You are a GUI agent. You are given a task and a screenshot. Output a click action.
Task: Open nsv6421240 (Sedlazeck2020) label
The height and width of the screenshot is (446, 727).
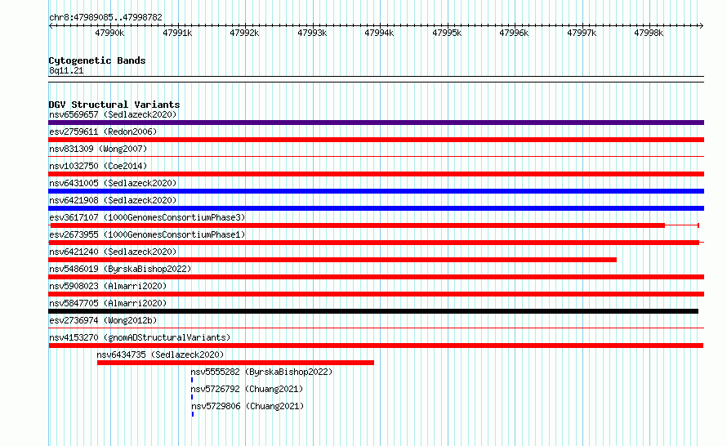[113, 252]
